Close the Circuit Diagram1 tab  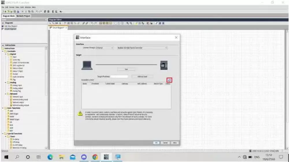(x=66, y=28)
